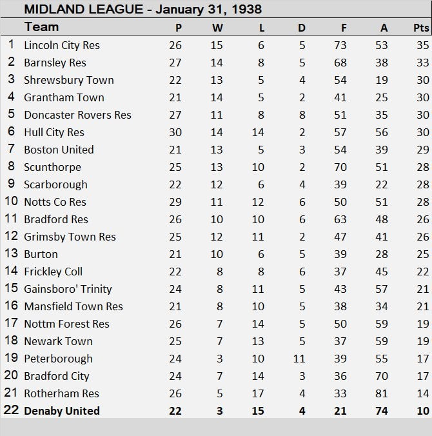Viewport: 432px width, 436px height.
Task: Click the Pts column header
Action: point(422,28)
